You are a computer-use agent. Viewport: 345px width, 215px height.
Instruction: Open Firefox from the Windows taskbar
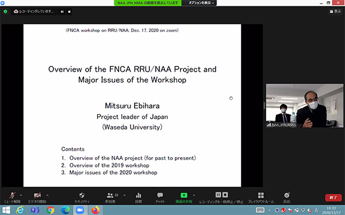[x=95, y=210]
